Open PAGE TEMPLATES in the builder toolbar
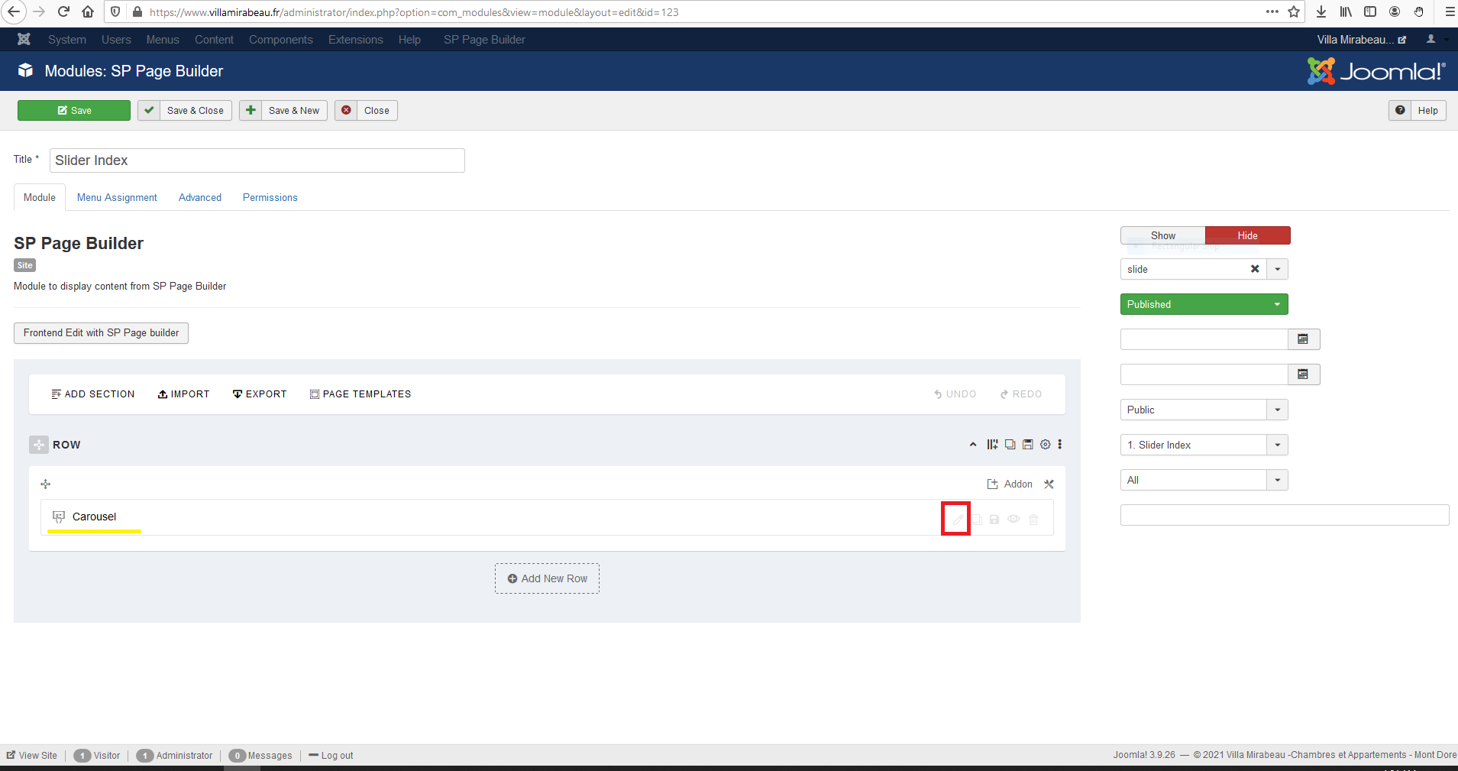The image size is (1458, 771). click(x=360, y=394)
